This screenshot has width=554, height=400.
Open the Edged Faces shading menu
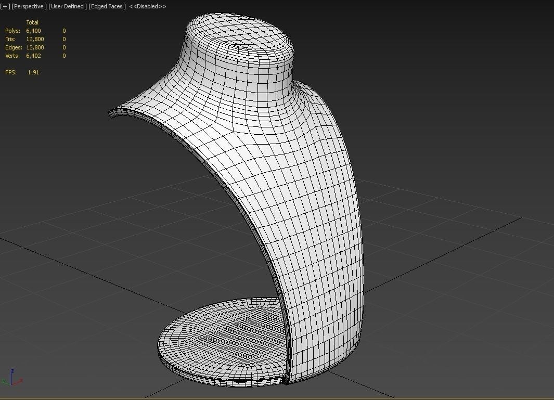click(107, 6)
